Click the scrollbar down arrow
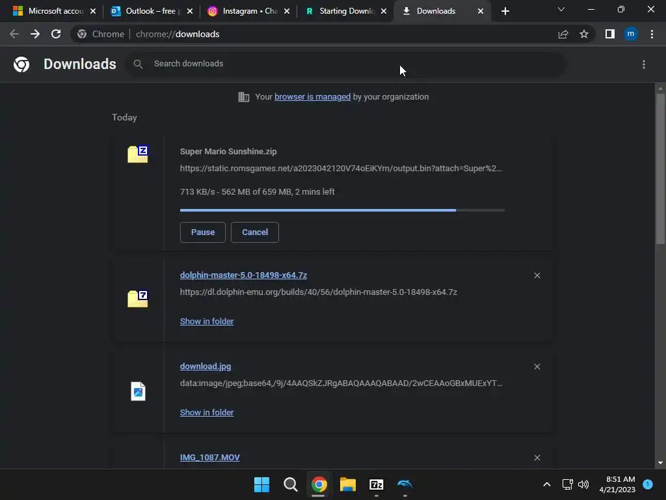 click(x=660, y=463)
